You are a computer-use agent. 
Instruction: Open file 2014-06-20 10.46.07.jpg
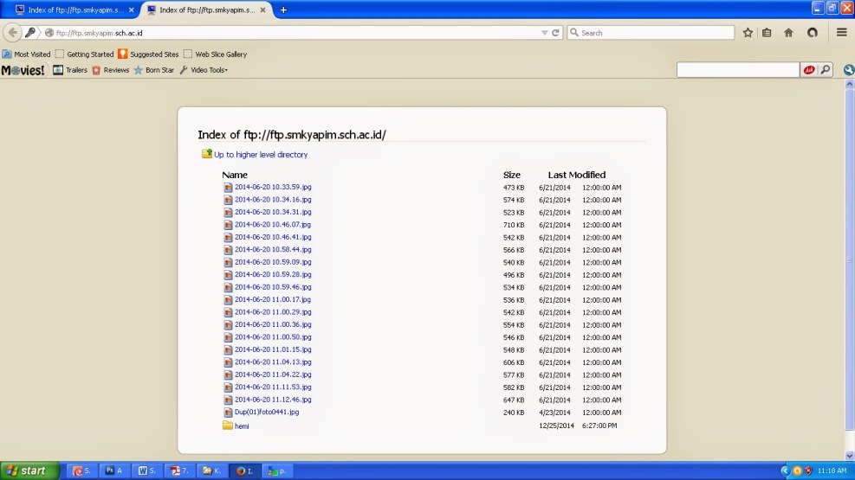[273, 224]
